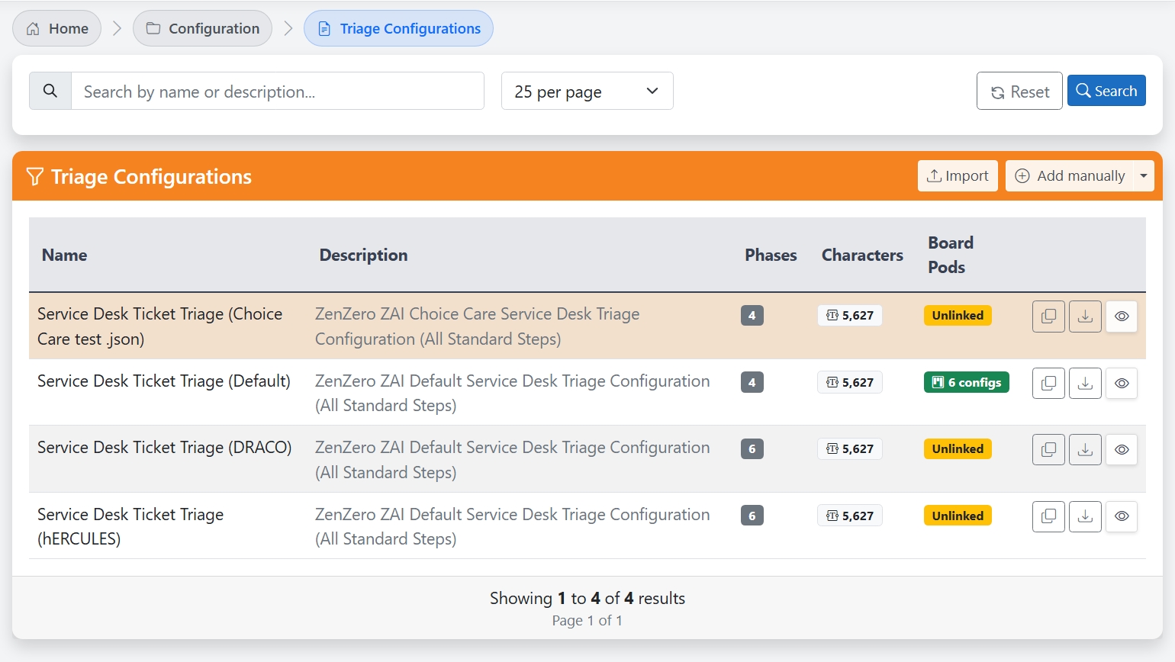Click the 6 configs badge in Default row
Image resolution: width=1175 pixels, height=662 pixels.
(966, 382)
